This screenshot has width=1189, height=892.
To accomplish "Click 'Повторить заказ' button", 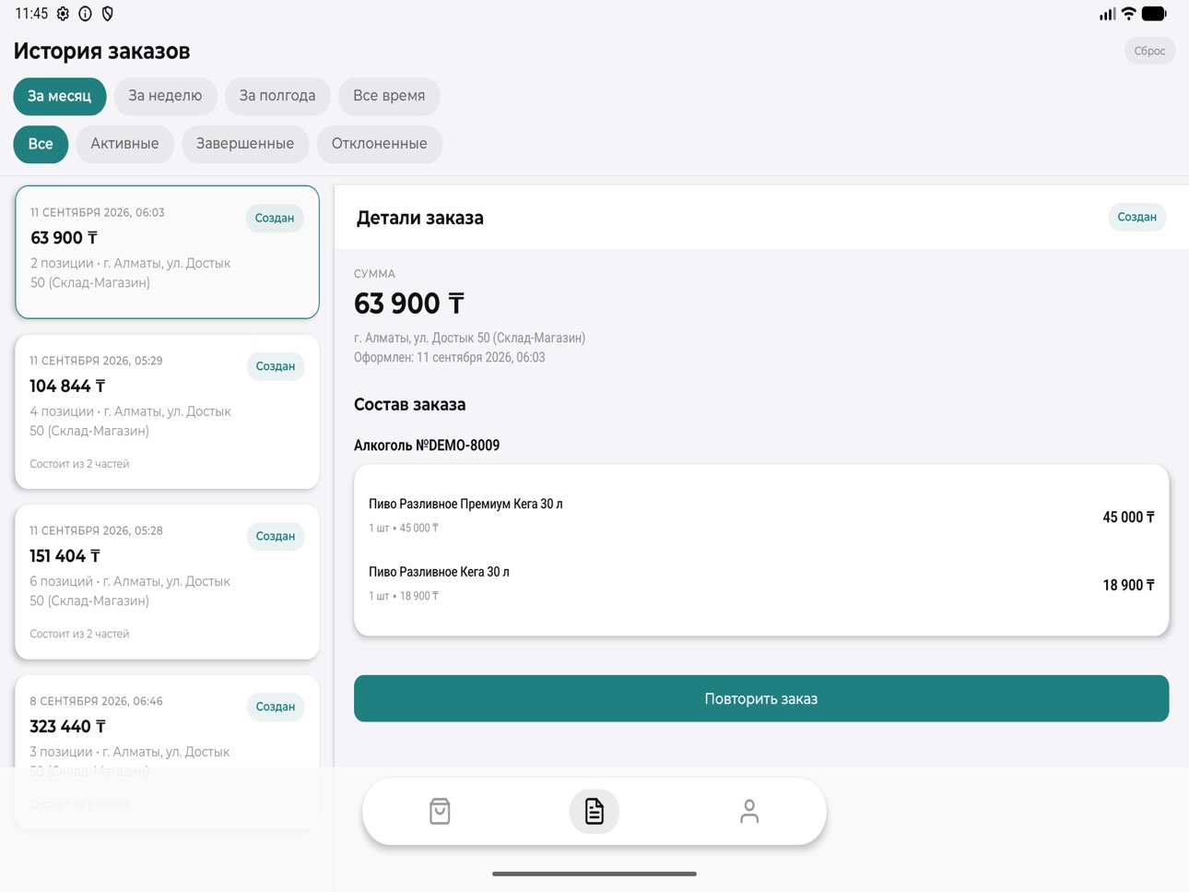I will tap(761, 698).
